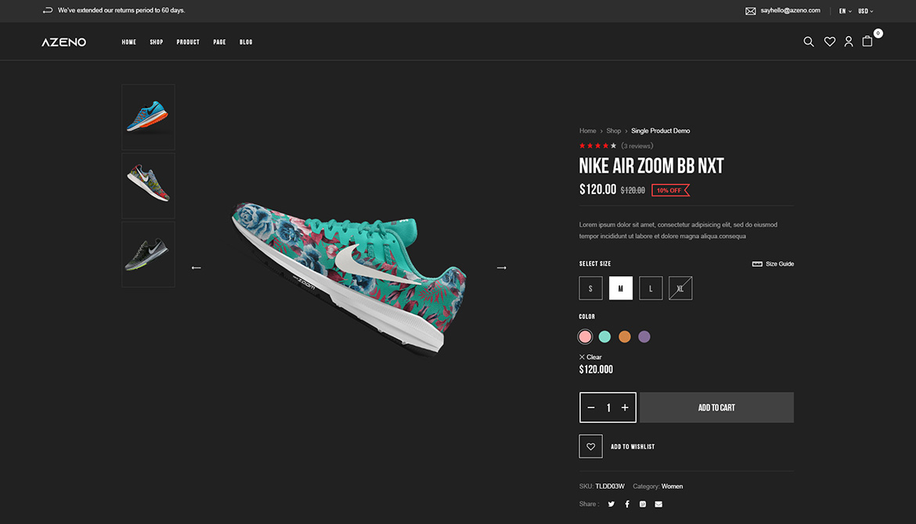
Task: Select size L
Action: click(x=651, y=289)
